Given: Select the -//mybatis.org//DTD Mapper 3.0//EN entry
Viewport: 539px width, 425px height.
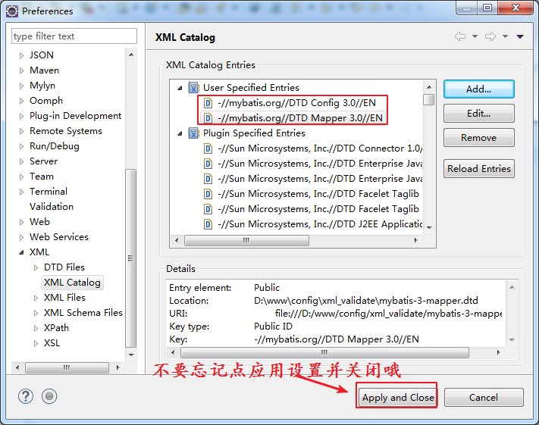Looking at the screenshot, I should click(300, 118).
